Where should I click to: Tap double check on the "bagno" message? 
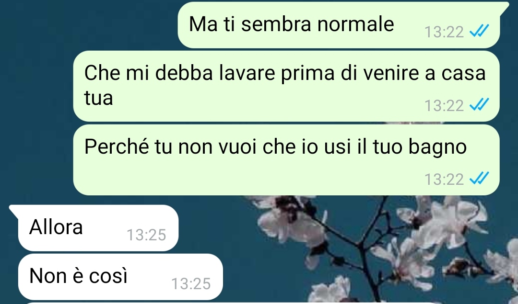pos(479,179)
